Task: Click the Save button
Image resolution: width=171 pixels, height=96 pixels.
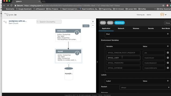Action: (110, 23)
